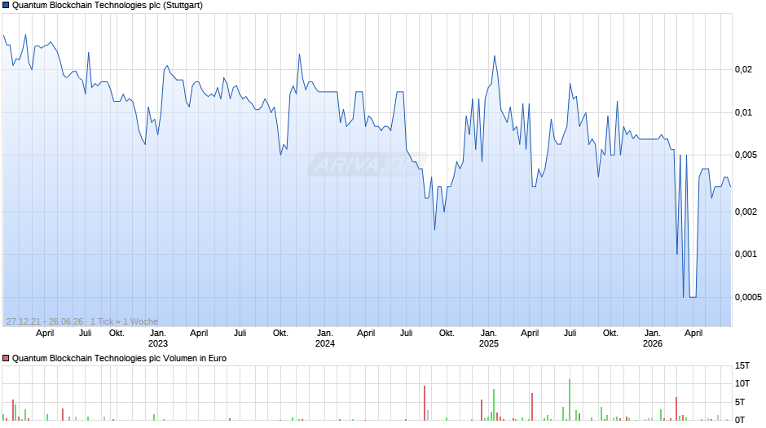Click the 'Jan. 2023' time axis label

point(158,338)
